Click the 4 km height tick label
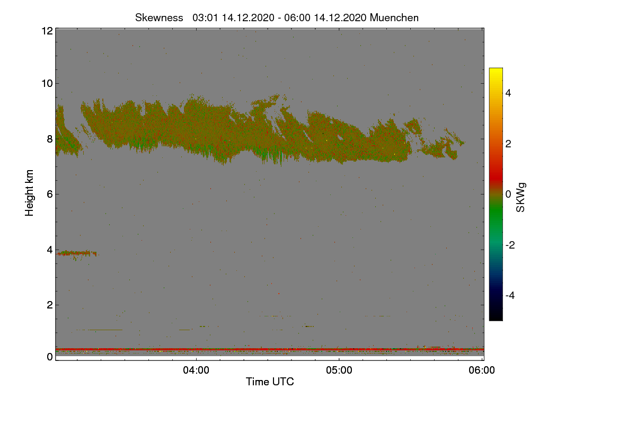Image resolution: width=636 pixels, height=424 pixels. point(49,250)
